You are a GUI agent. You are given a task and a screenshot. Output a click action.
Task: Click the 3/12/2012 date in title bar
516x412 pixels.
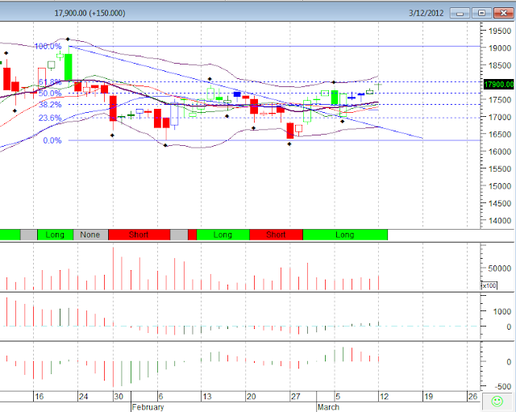pos(427,13)
